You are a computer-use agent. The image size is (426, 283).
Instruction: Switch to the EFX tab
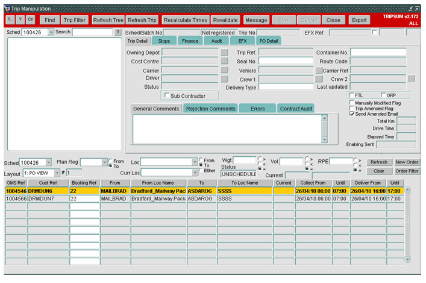(242, 41)
